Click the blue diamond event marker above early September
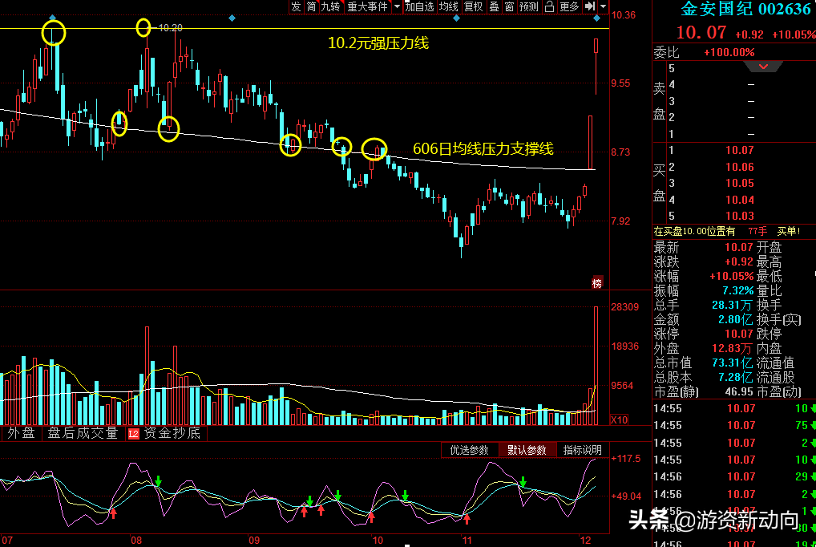The width and height of the screenshot is (816, 547). tap(232, 18)
